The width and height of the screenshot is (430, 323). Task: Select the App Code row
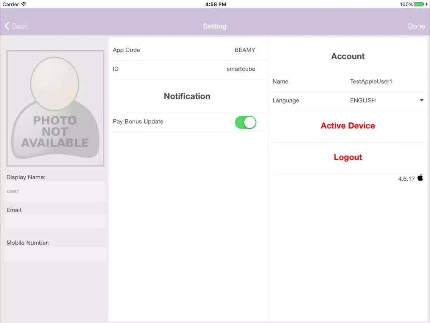(x=187, y=50)
